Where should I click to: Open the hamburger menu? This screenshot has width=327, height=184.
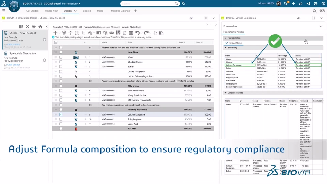pyautogui.click(x=4, y=11)
